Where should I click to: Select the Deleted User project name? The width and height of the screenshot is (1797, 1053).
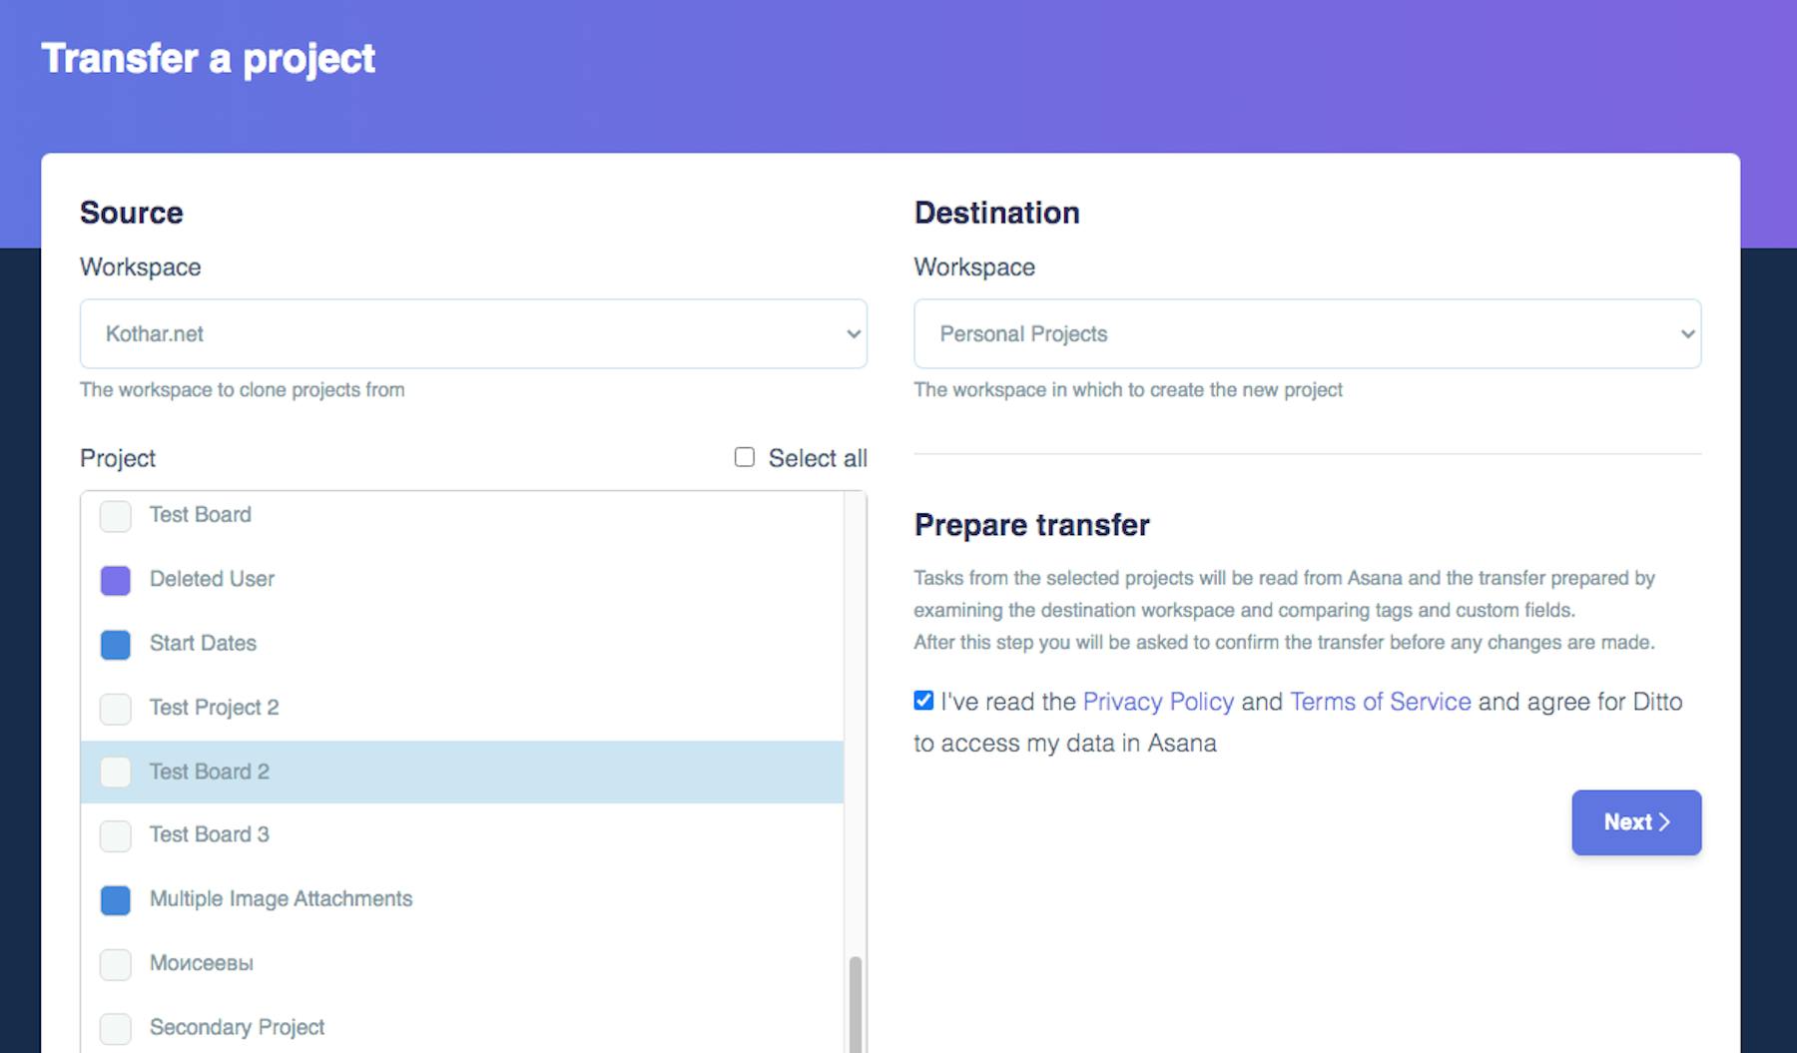212,579
